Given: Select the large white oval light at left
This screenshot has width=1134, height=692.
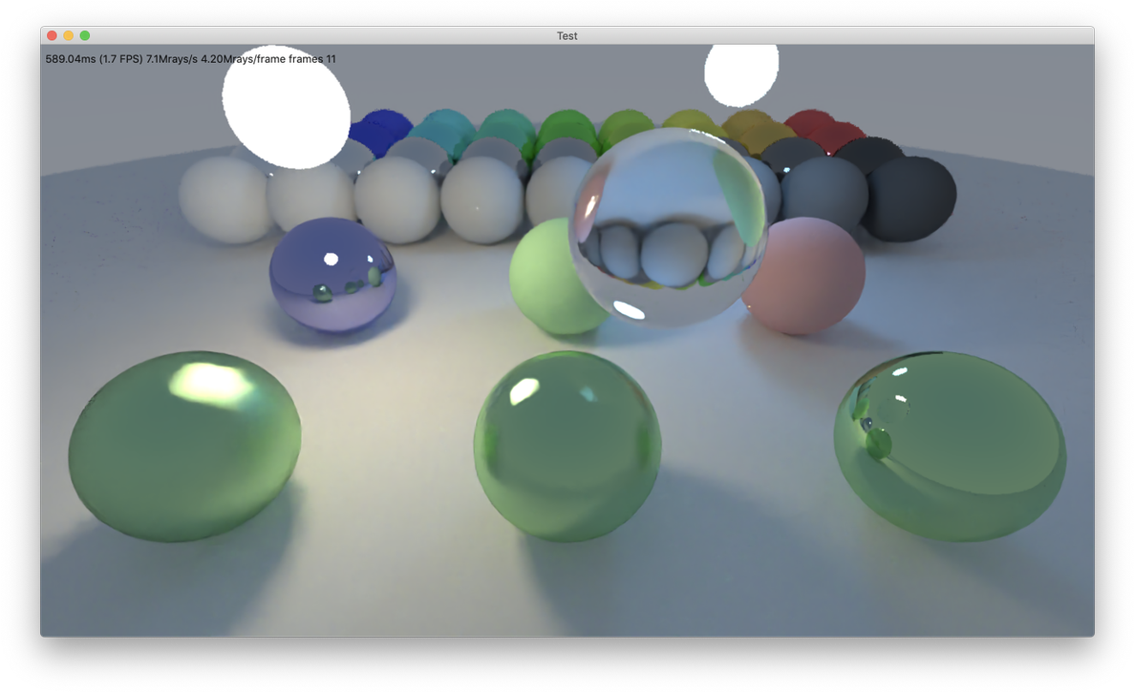Looking at the screenshot, I should pos(286,105).
